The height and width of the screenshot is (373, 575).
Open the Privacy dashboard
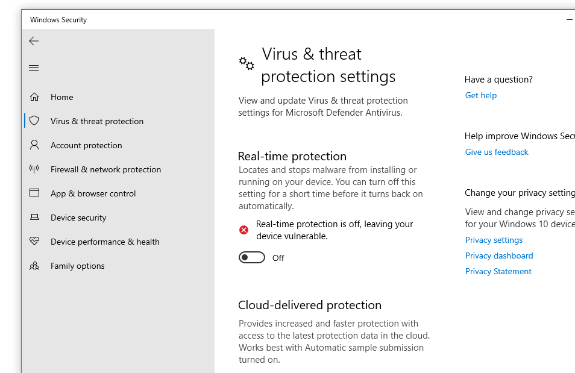click(x=499, y=255)
